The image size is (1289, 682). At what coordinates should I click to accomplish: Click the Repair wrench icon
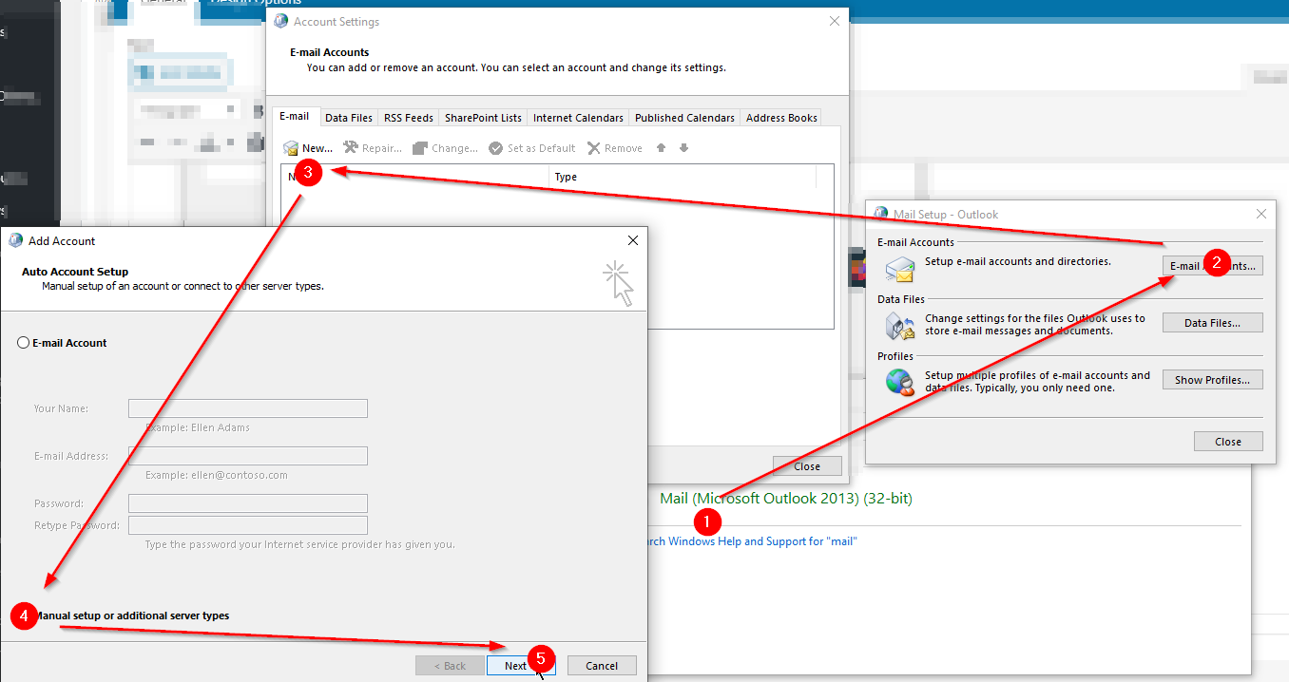click(350, 147)
